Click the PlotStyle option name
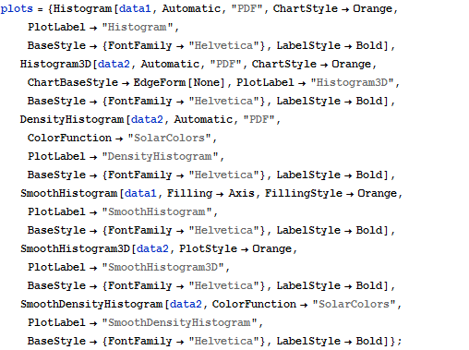 (209, 248)
